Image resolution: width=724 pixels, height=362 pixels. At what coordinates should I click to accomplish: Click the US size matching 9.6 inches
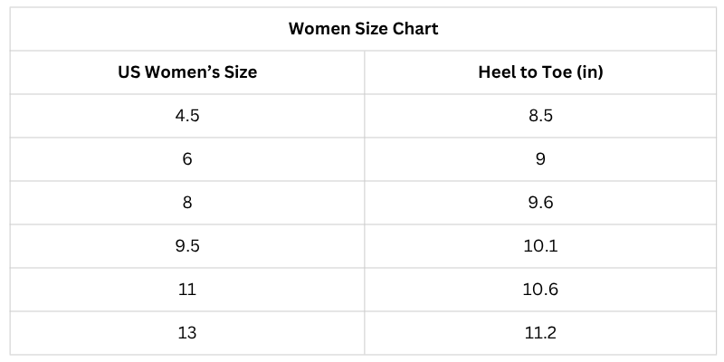click(x=187, y=203)
